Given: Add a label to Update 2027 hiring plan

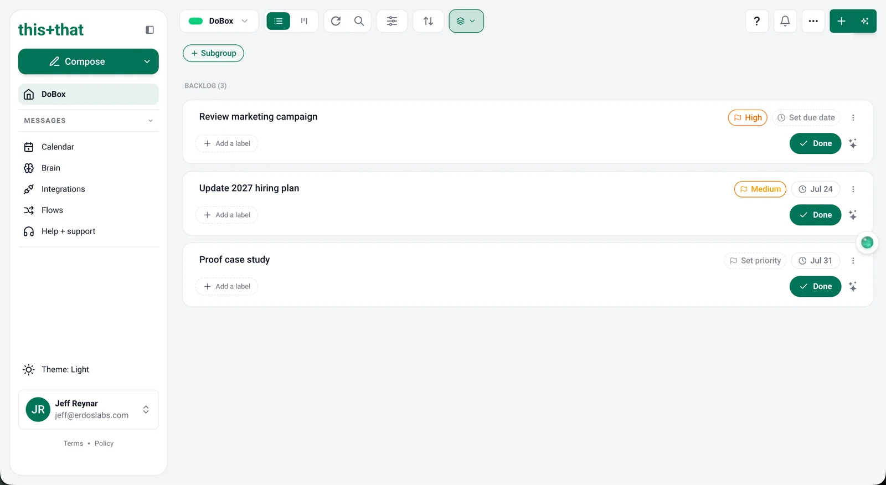Looking at the screenshot, I should tap(227, 215).
